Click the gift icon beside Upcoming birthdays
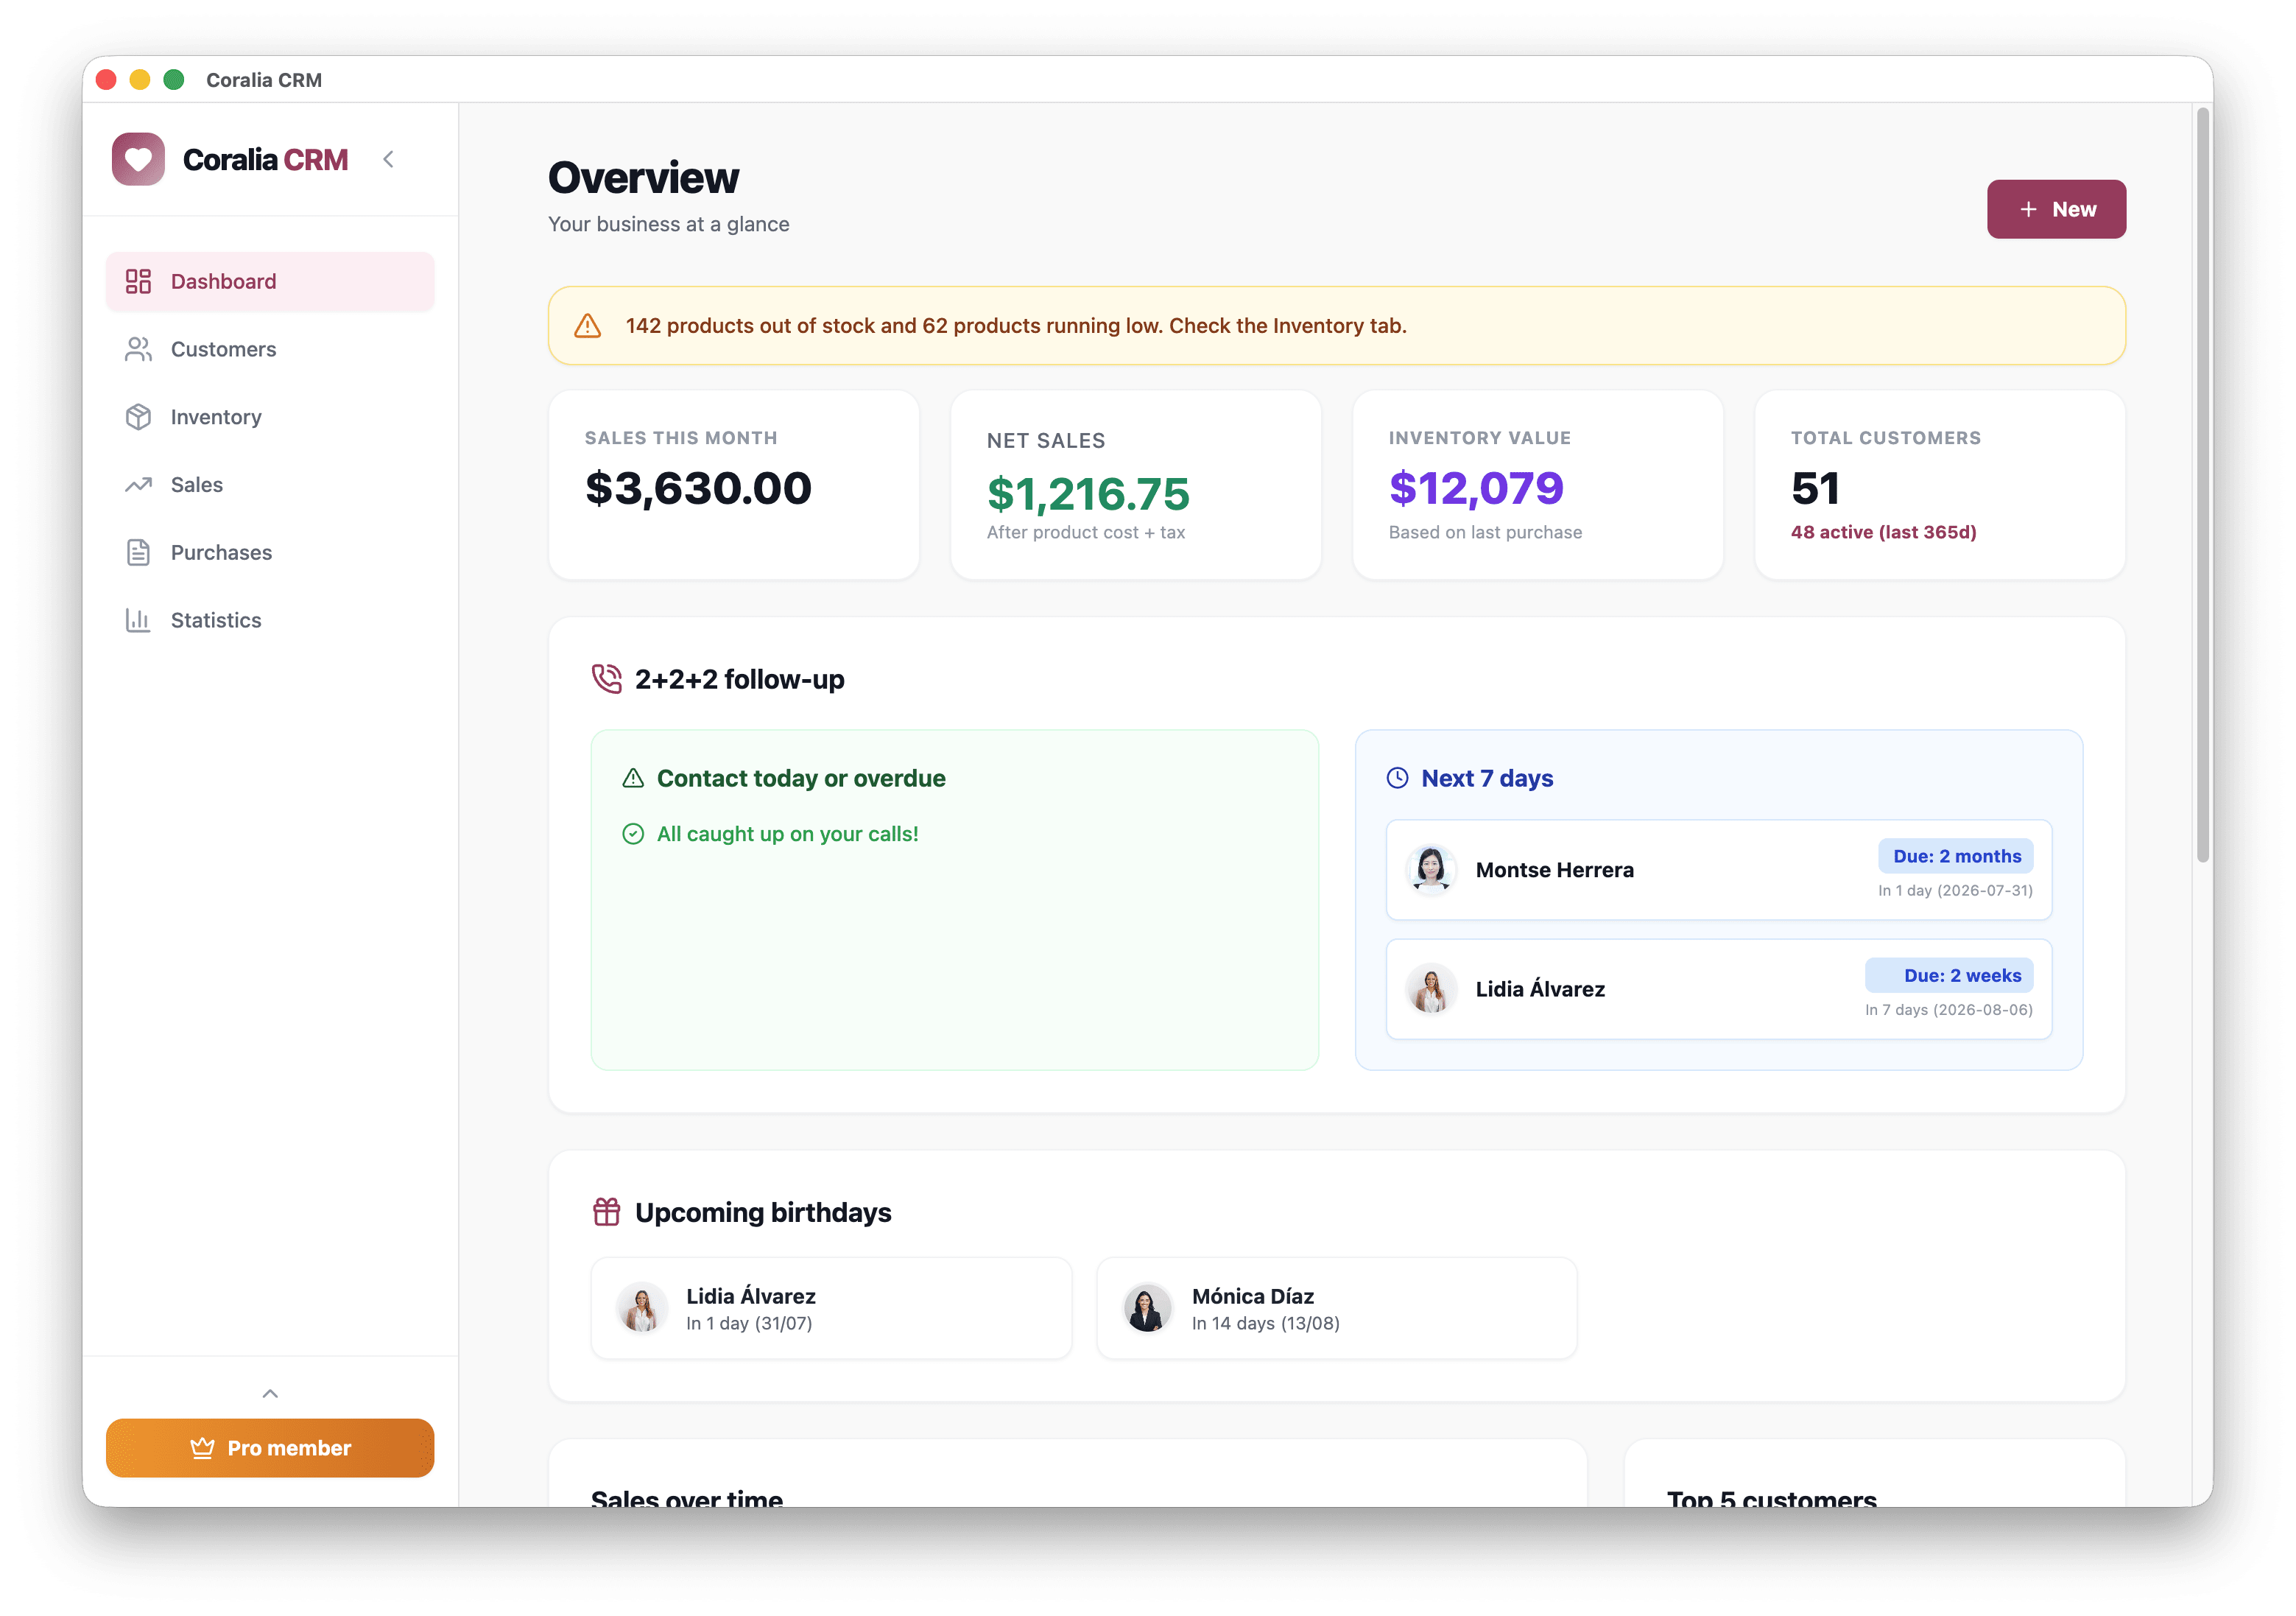The width and height of the screenshot is (2296, 1616). [606, 1212]
